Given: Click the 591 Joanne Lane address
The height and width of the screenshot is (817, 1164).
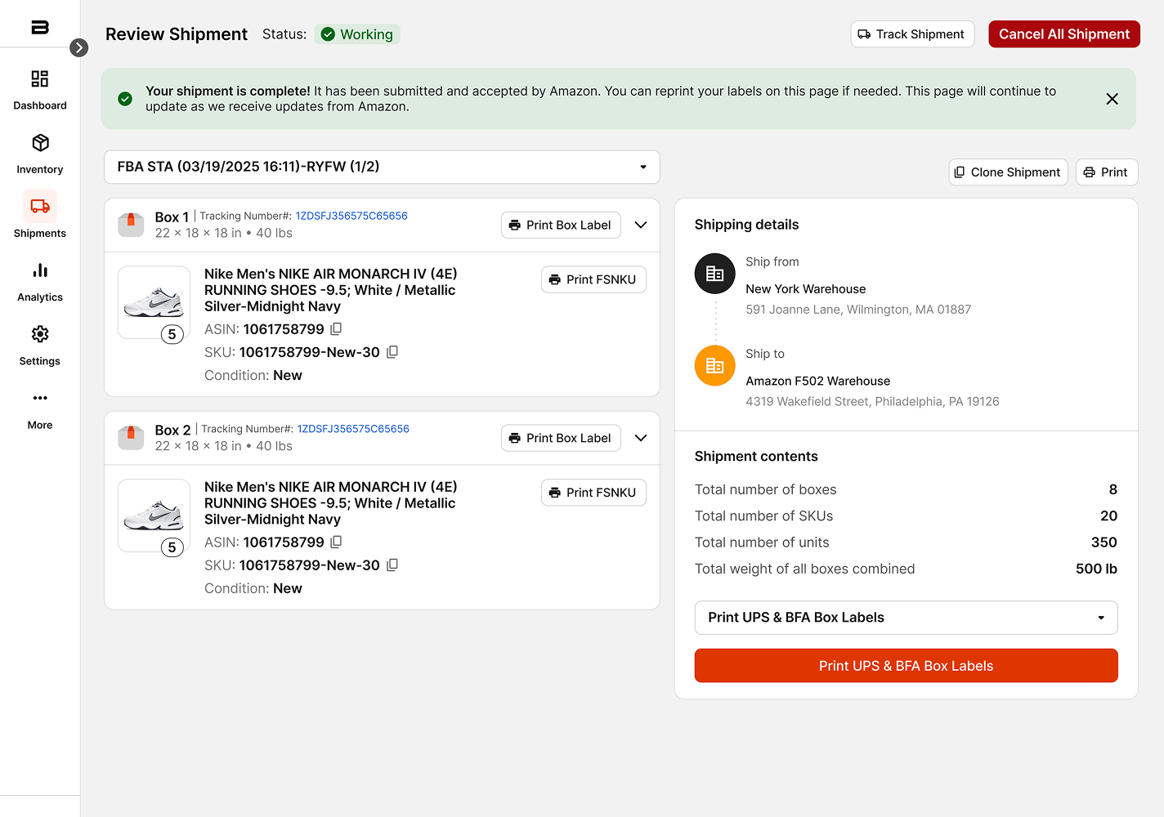Looking at the screenshot, I should [x=858, y=310].
